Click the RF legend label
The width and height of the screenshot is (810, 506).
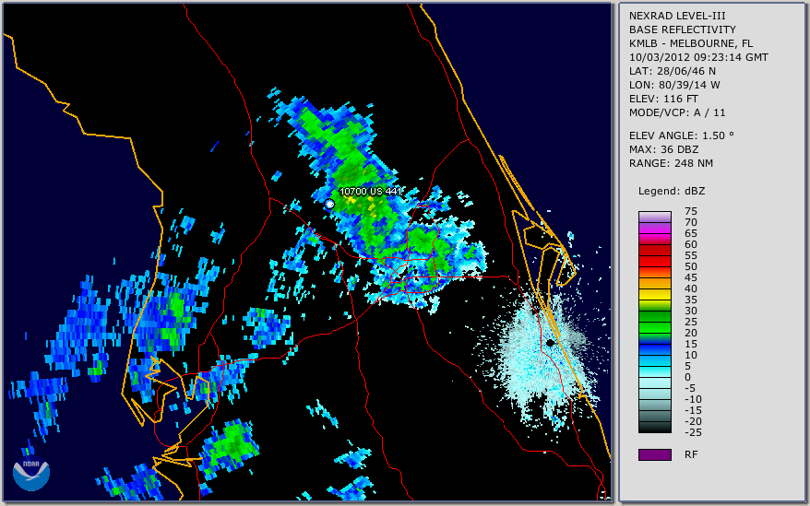tap(691, 454)
